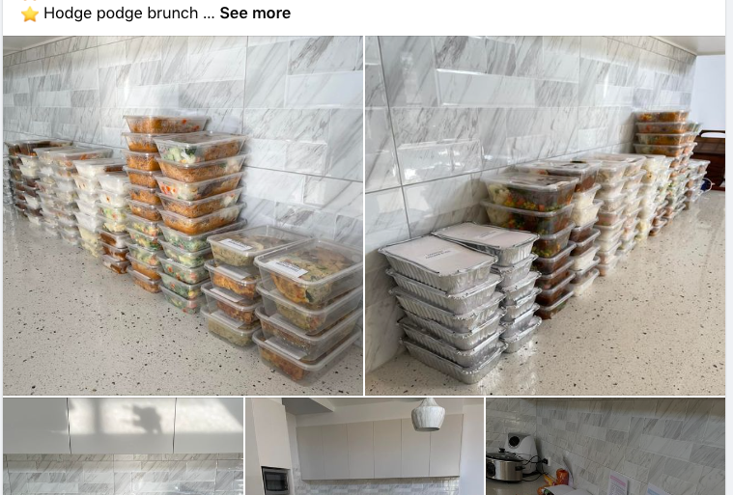The image size is (733, 495).
Task: Expand the post text with See more
Action: (255, 14)
